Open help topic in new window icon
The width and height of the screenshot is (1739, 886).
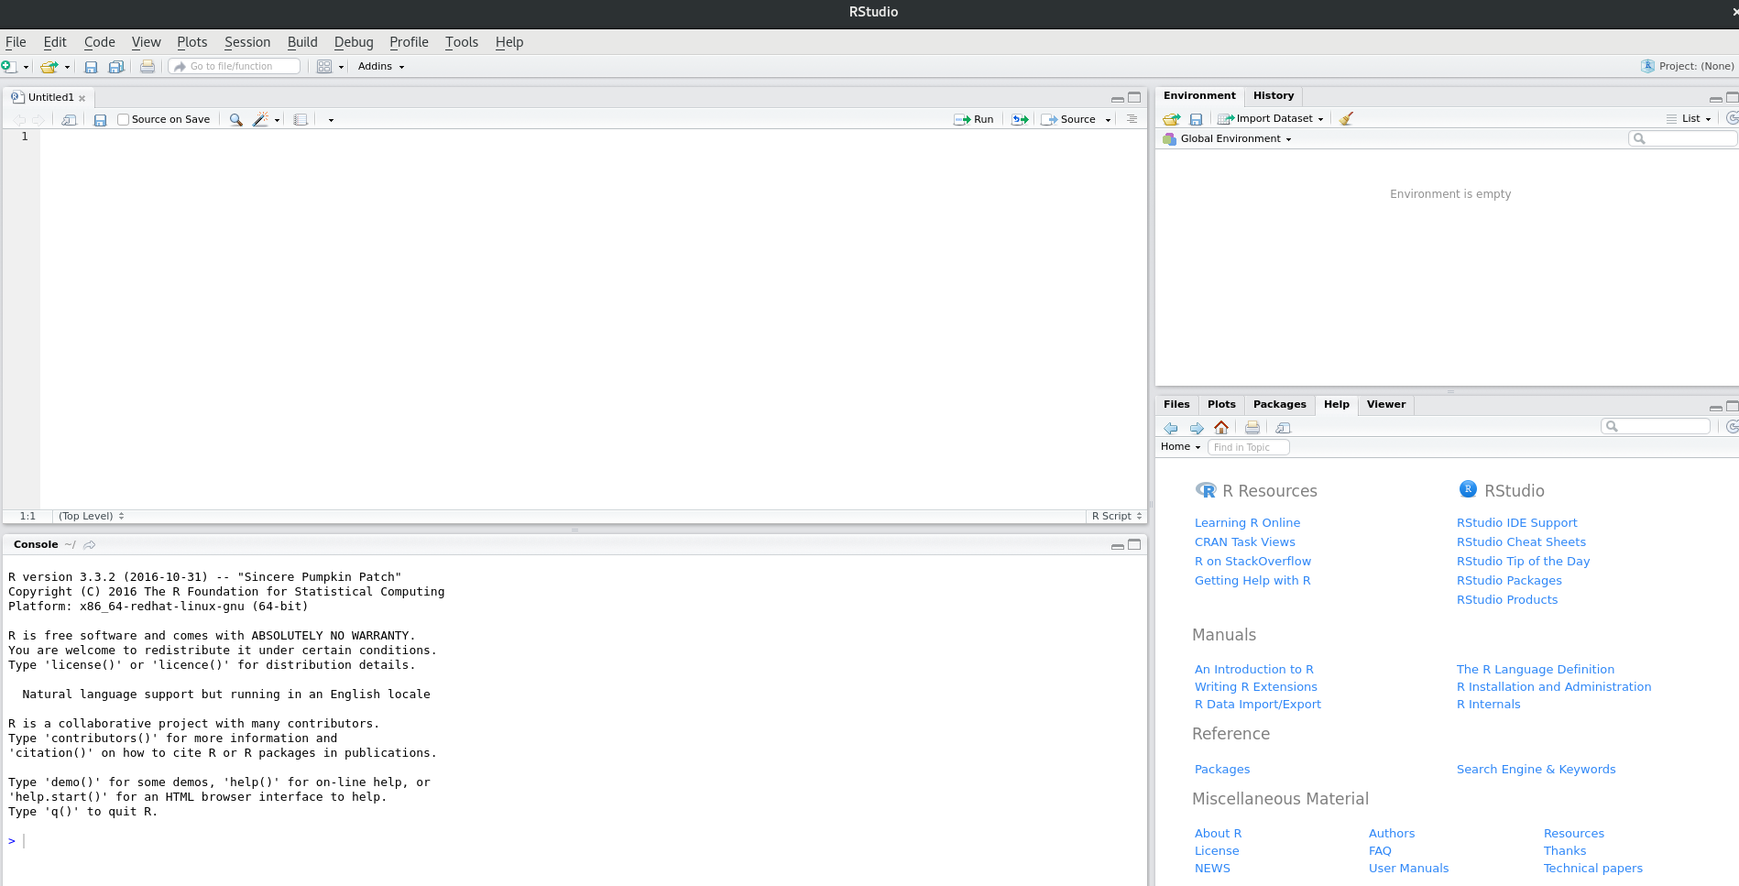[x=1283, y=428]
